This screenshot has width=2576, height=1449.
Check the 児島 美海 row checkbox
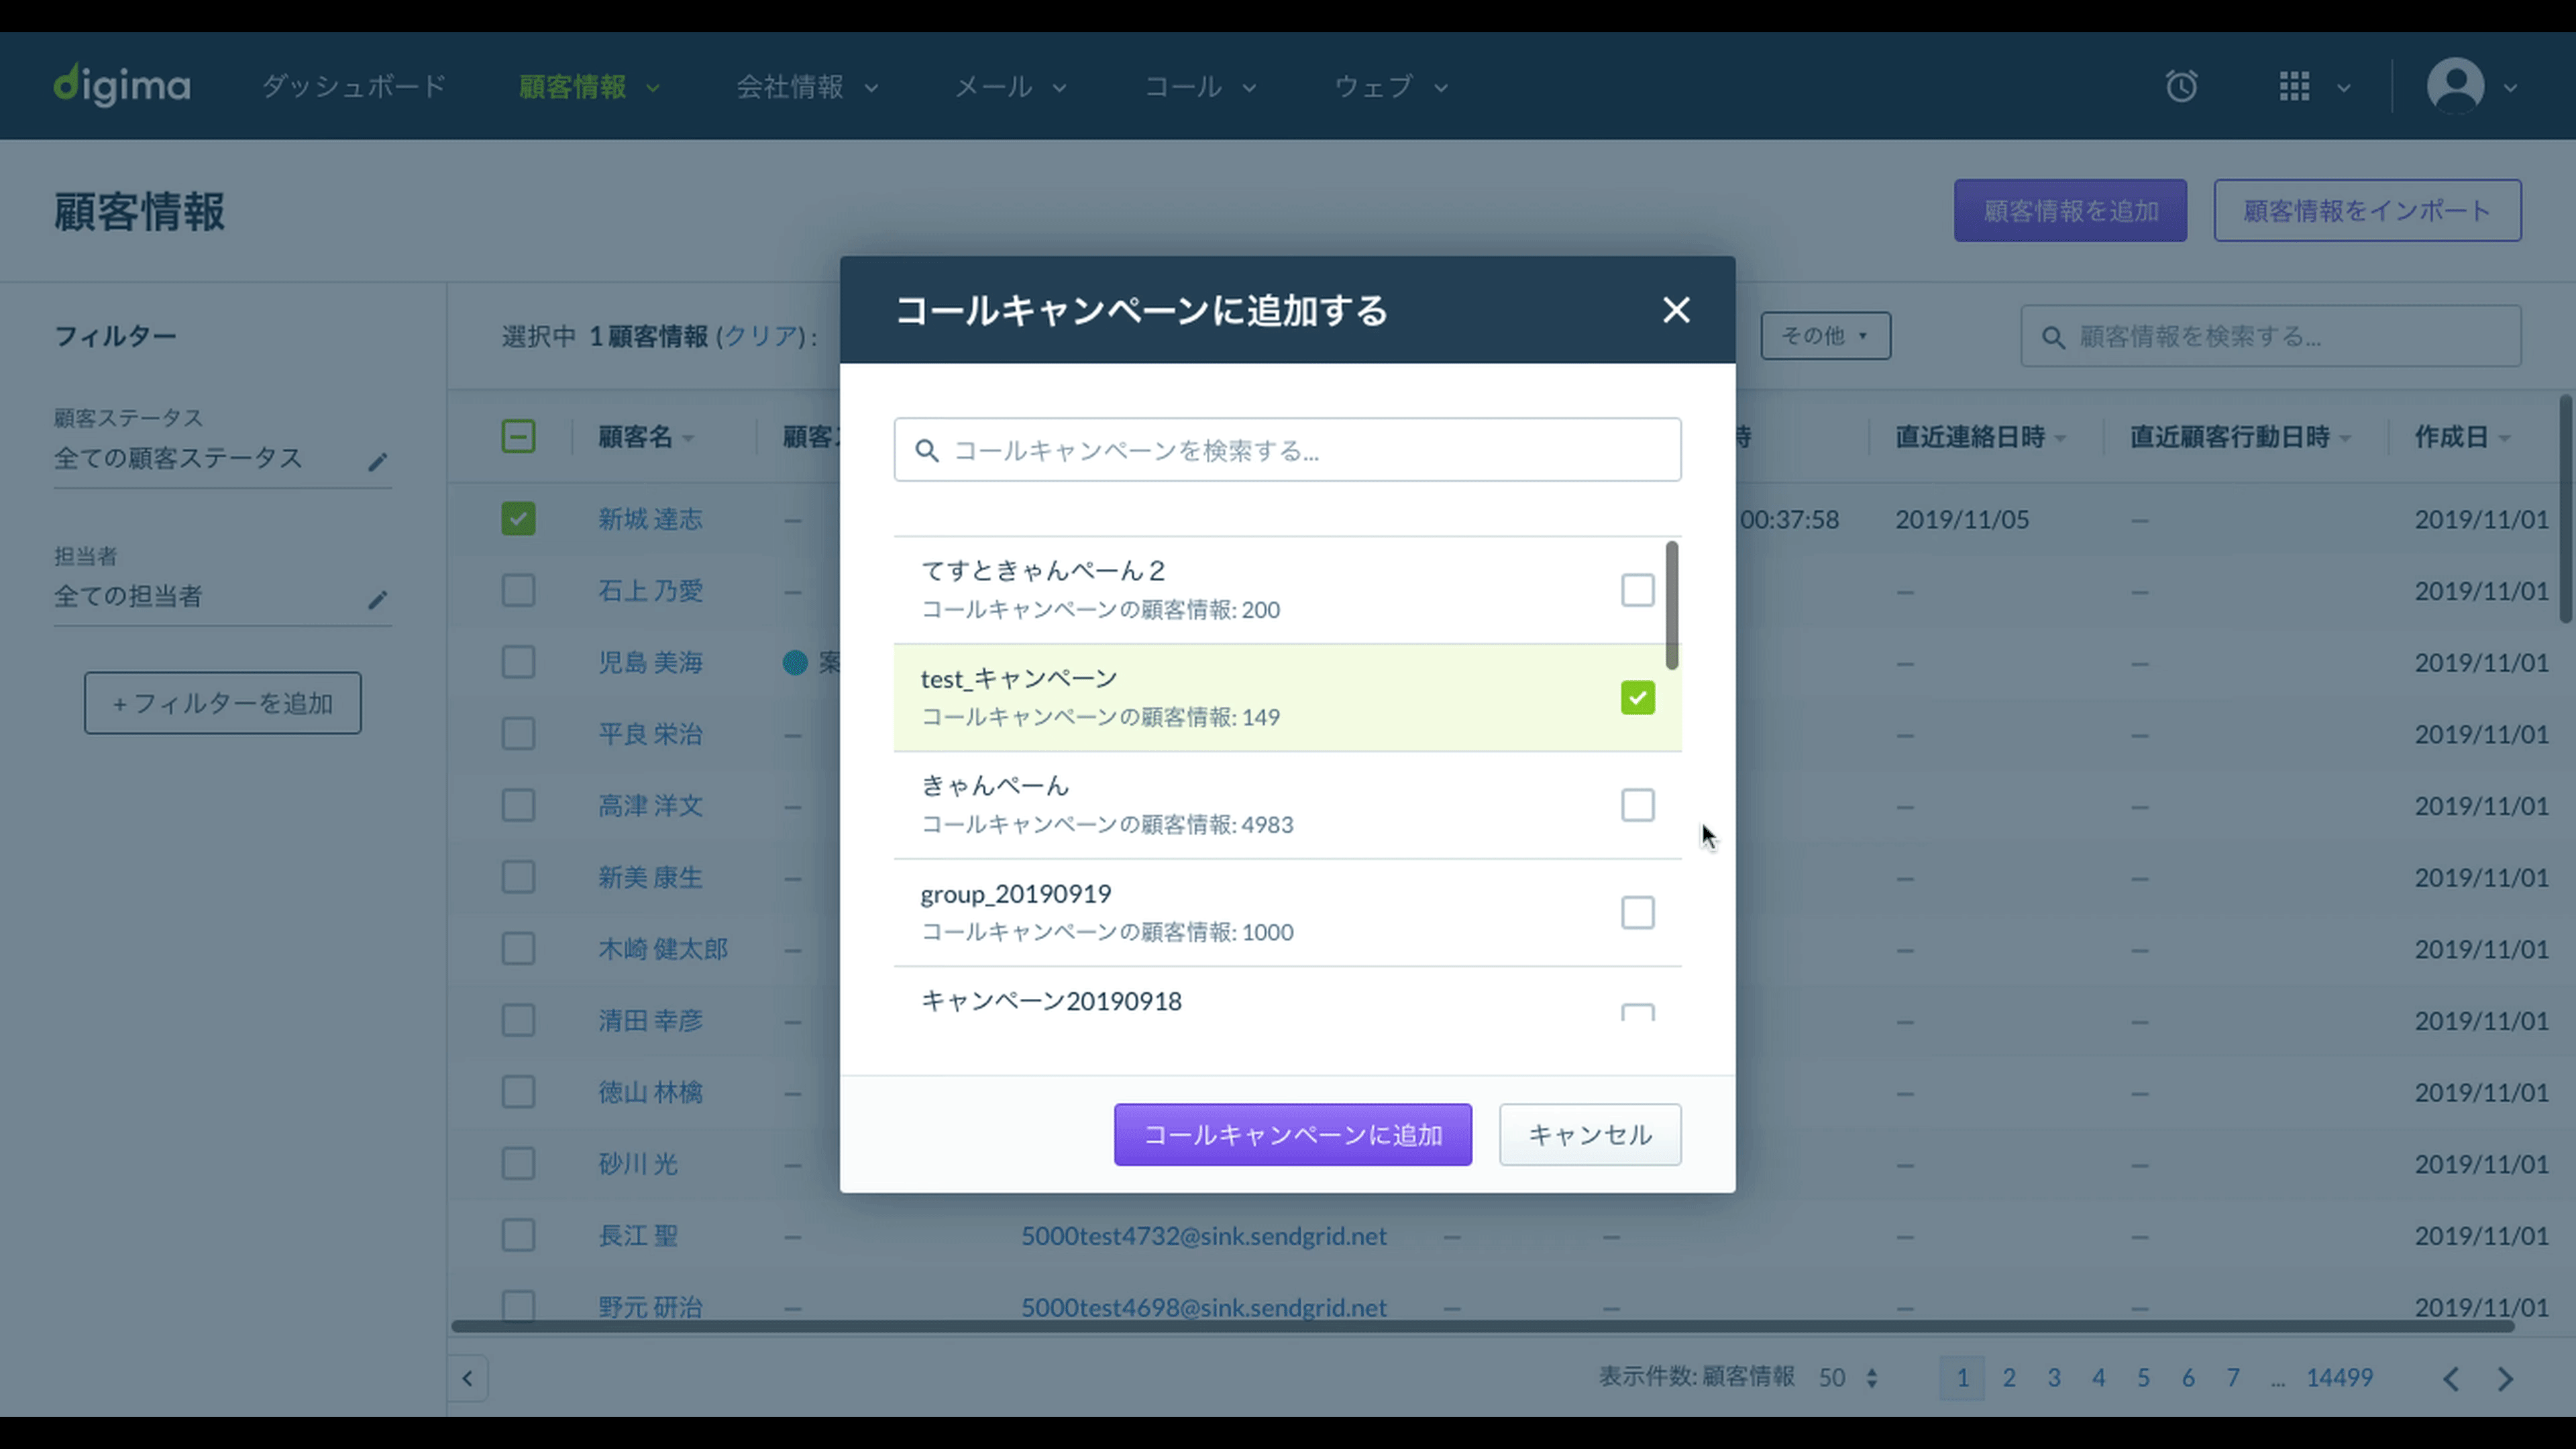tap(518, 662)
